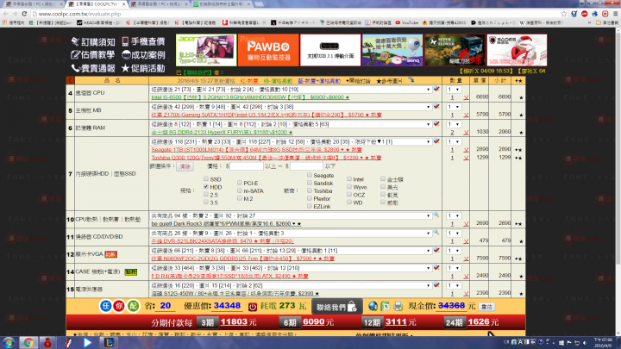This screenshot has width=621, height=349.
Task: Open the 記憶體 RAM quantity dropdown
Action: click(455, 124)
